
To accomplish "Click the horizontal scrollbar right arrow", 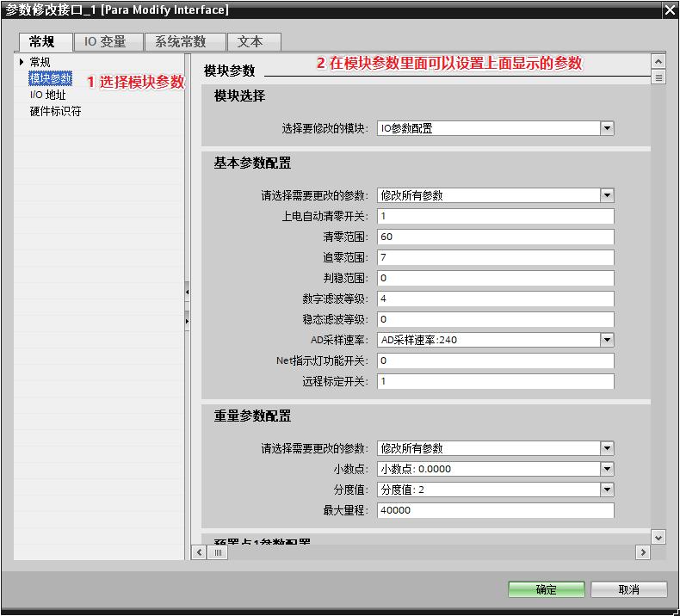I will point(642,552).
